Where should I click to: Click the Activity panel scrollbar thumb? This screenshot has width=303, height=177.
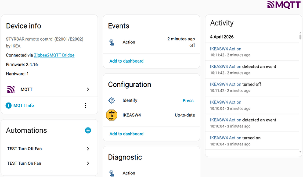300,37
